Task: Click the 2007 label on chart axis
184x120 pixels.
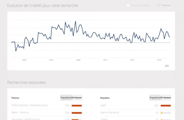Action: (51, 60)
